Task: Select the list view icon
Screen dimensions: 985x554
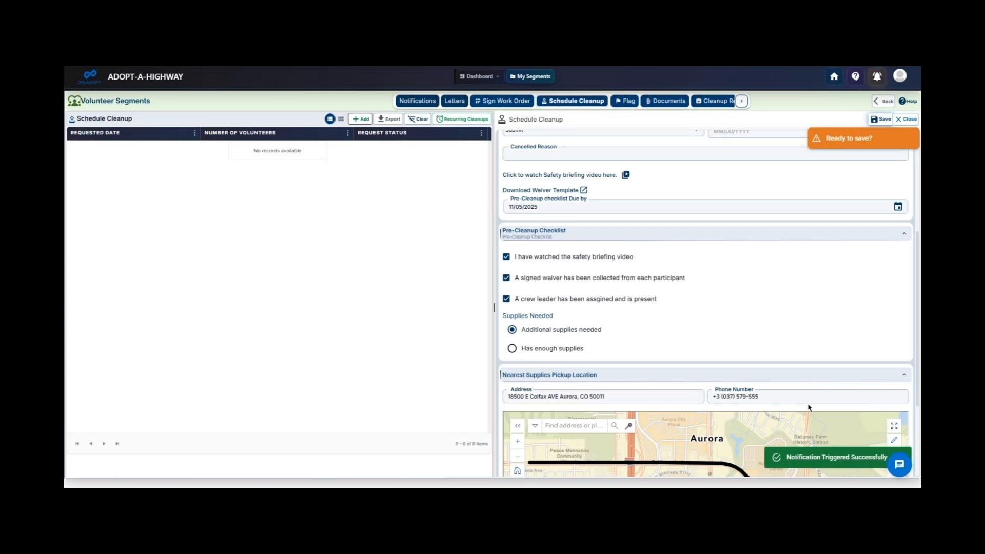Action: click(x=329, y=118)
